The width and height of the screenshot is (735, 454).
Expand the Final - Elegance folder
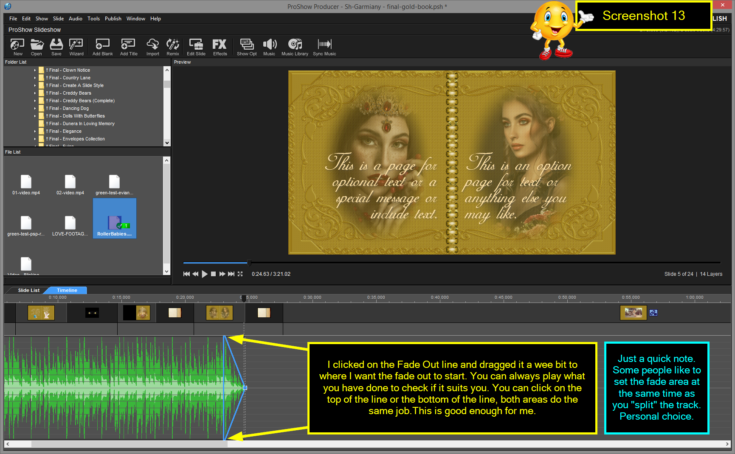point(35,132)
